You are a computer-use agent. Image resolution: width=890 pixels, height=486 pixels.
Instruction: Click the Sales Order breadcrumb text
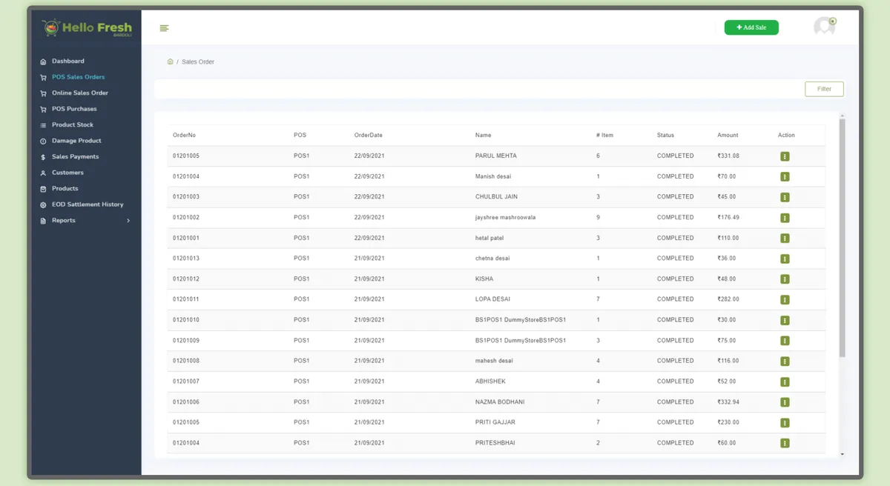(198, 62)
